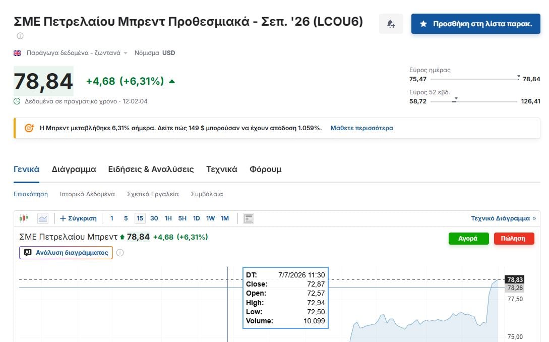This screenshot has height=342, width=549.
Task: Click the currency label USD
Action: tap(169, 53)
